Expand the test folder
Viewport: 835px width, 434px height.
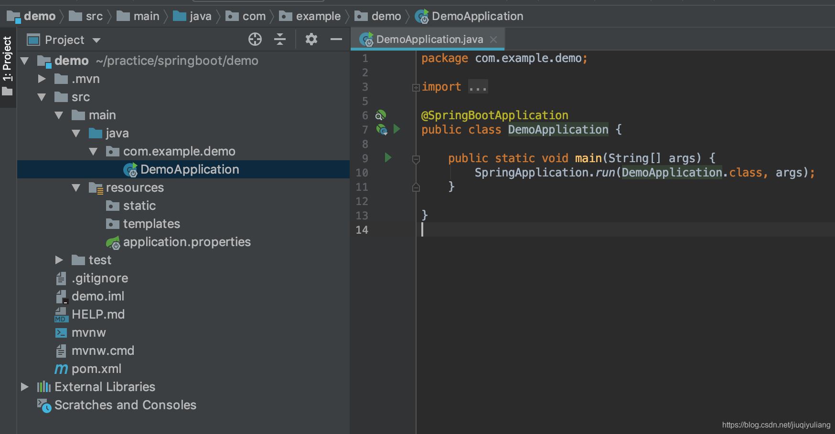pos(59,260)
